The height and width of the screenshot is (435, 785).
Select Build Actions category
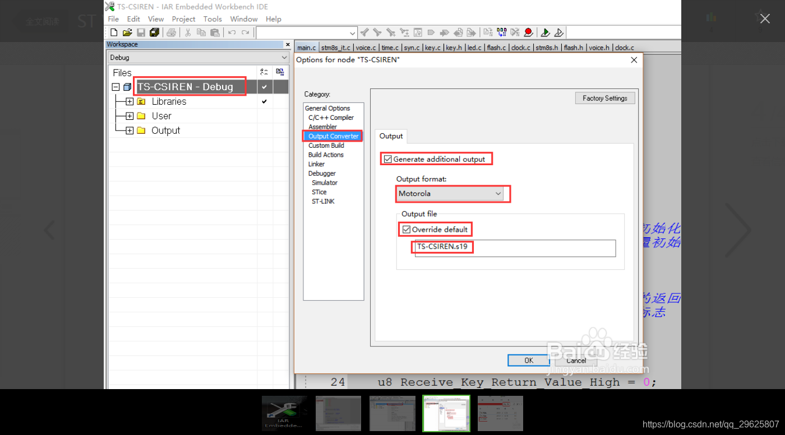[x=326, y=155]
